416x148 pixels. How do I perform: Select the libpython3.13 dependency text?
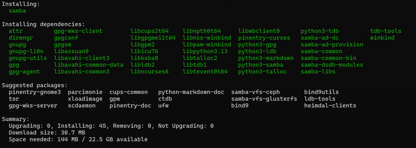205,51
